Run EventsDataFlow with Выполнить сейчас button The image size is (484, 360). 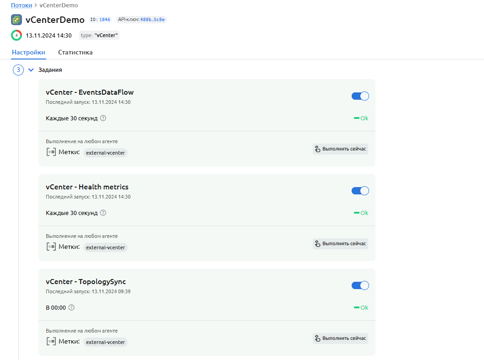coord(340,149)
